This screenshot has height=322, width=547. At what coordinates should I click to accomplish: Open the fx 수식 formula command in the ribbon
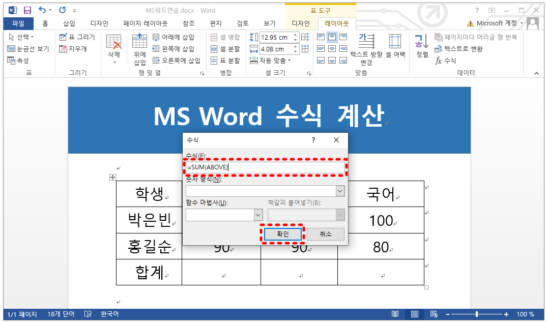[445, 61]
